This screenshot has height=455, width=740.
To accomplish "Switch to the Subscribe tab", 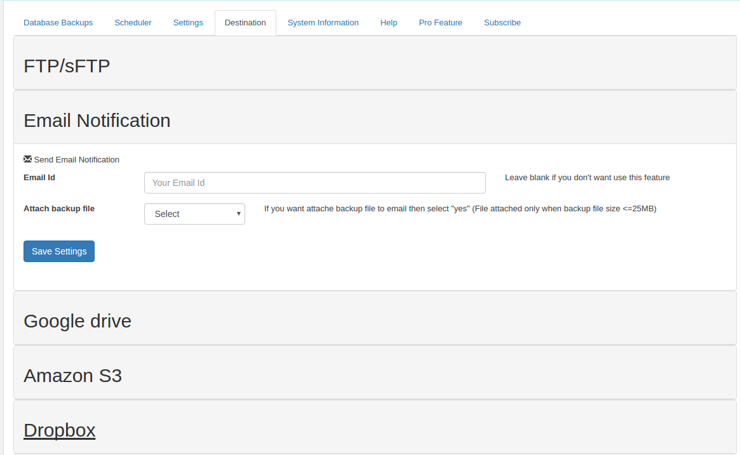I will [502, 23].
